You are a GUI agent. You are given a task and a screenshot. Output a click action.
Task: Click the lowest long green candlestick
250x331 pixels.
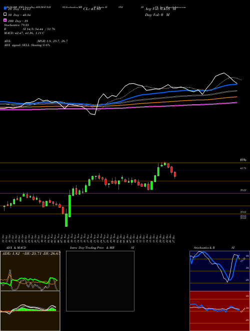click(x=66, y=220)
